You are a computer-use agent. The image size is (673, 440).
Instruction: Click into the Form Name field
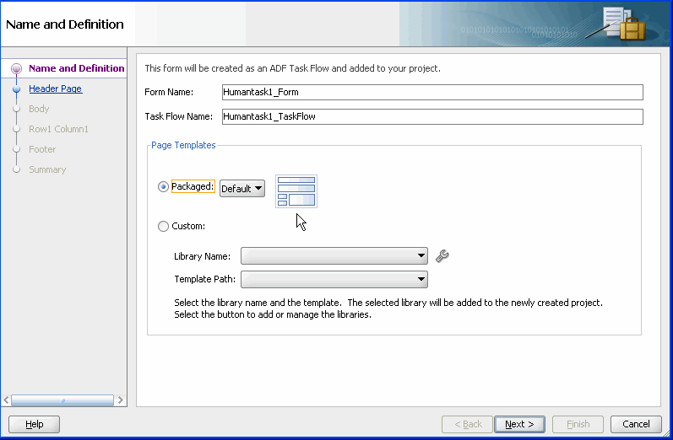(432, 92)
